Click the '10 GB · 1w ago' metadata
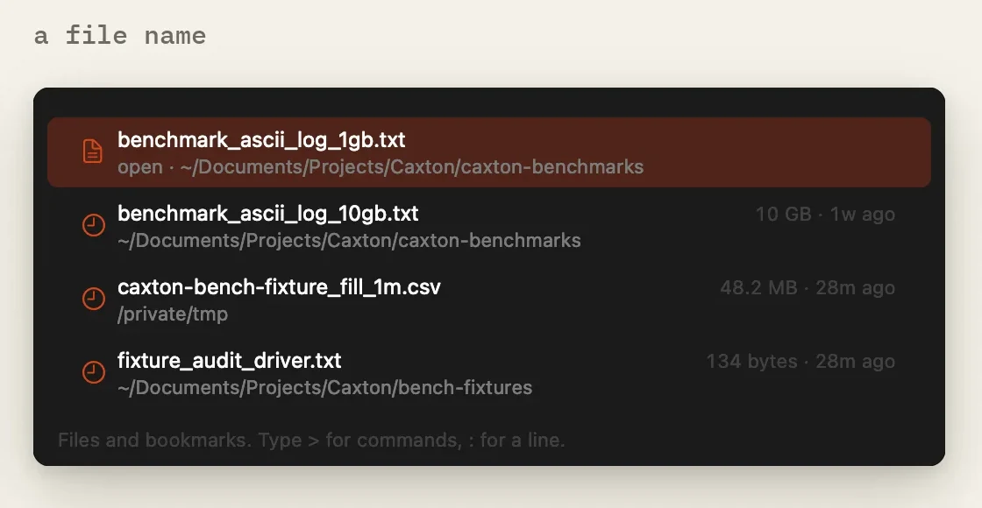 (x=825, y=214)
